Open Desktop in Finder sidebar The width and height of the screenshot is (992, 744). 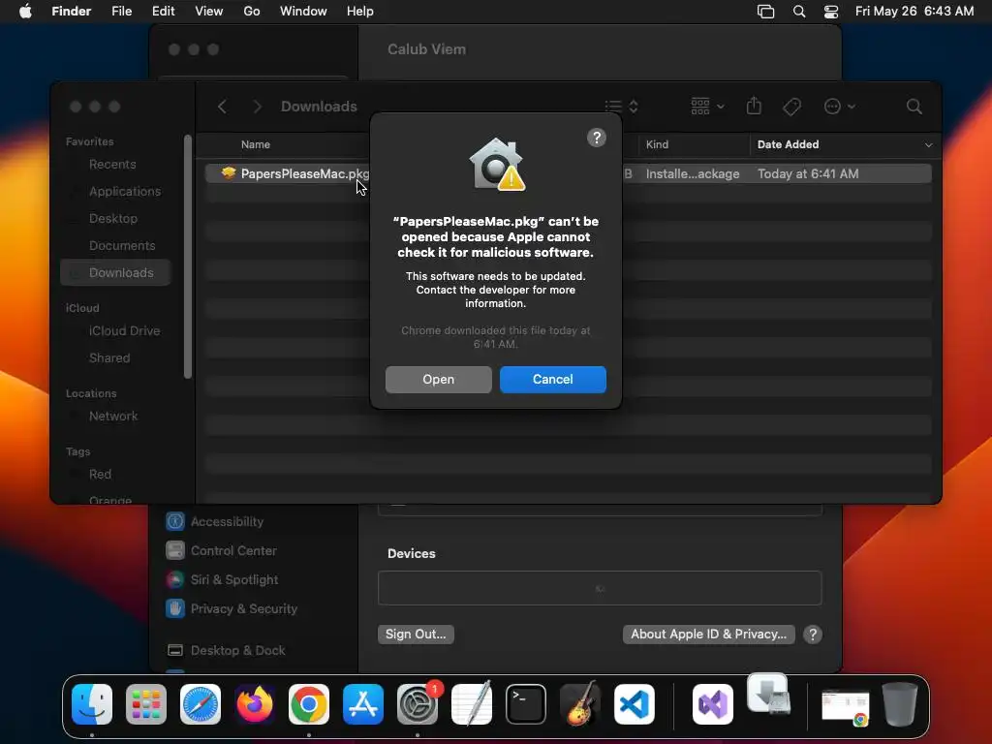[113, 218]
